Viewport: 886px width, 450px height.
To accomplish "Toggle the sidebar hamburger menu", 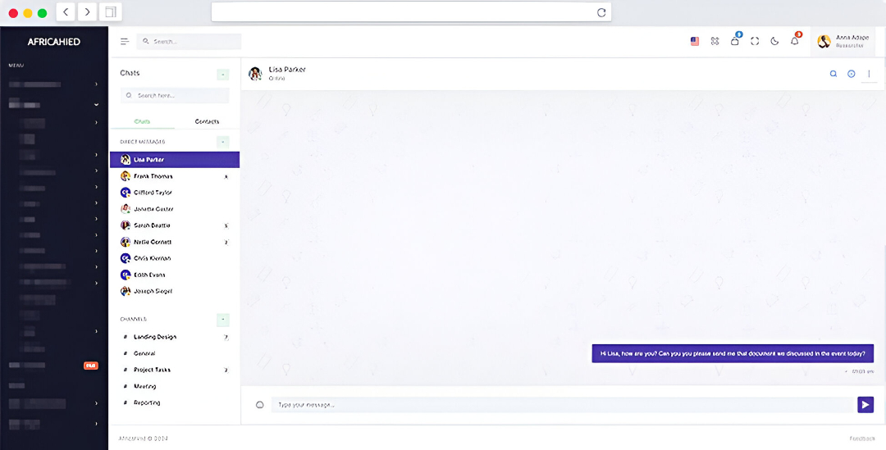I will point(125,41).
